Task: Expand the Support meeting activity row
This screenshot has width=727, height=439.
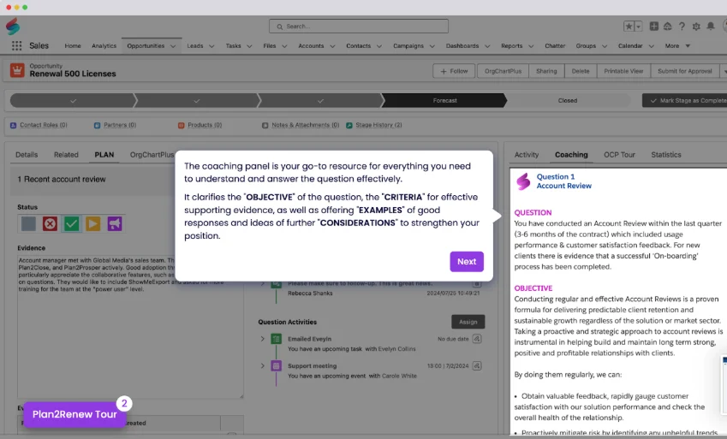Action: [x=263, y=366]
